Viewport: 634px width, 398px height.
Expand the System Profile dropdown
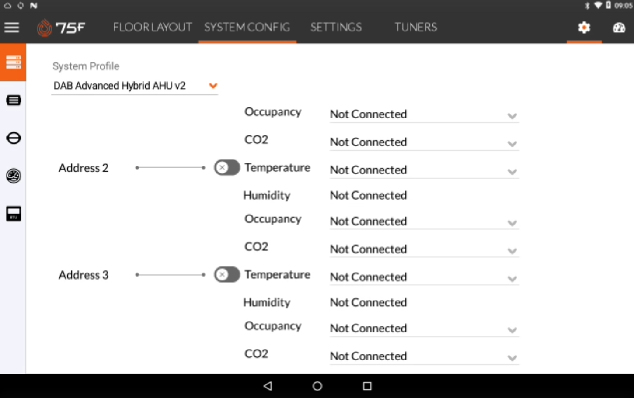(135, 86)
